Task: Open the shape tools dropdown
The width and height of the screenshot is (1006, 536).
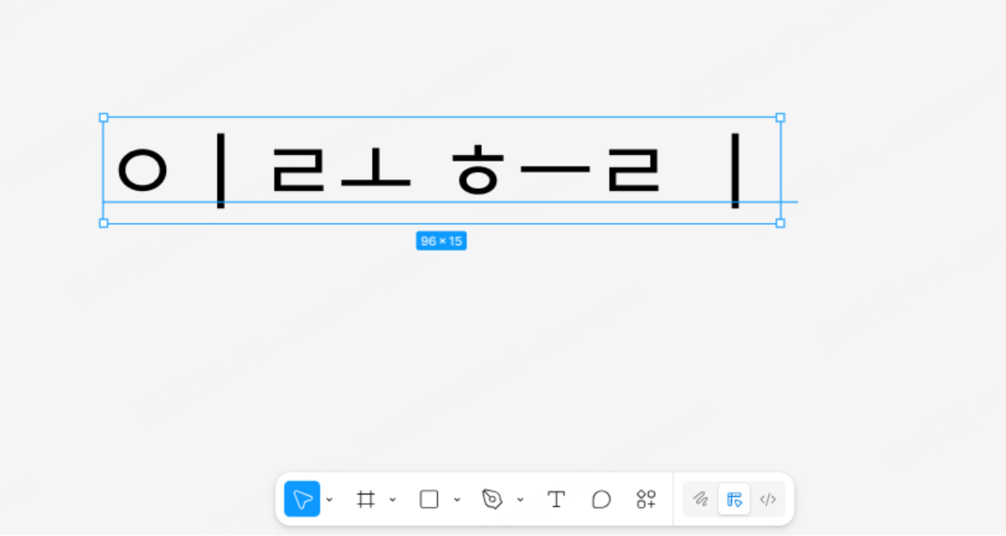Action: tap(457, 498)
